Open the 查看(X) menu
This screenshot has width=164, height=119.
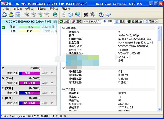pos(29,9)
